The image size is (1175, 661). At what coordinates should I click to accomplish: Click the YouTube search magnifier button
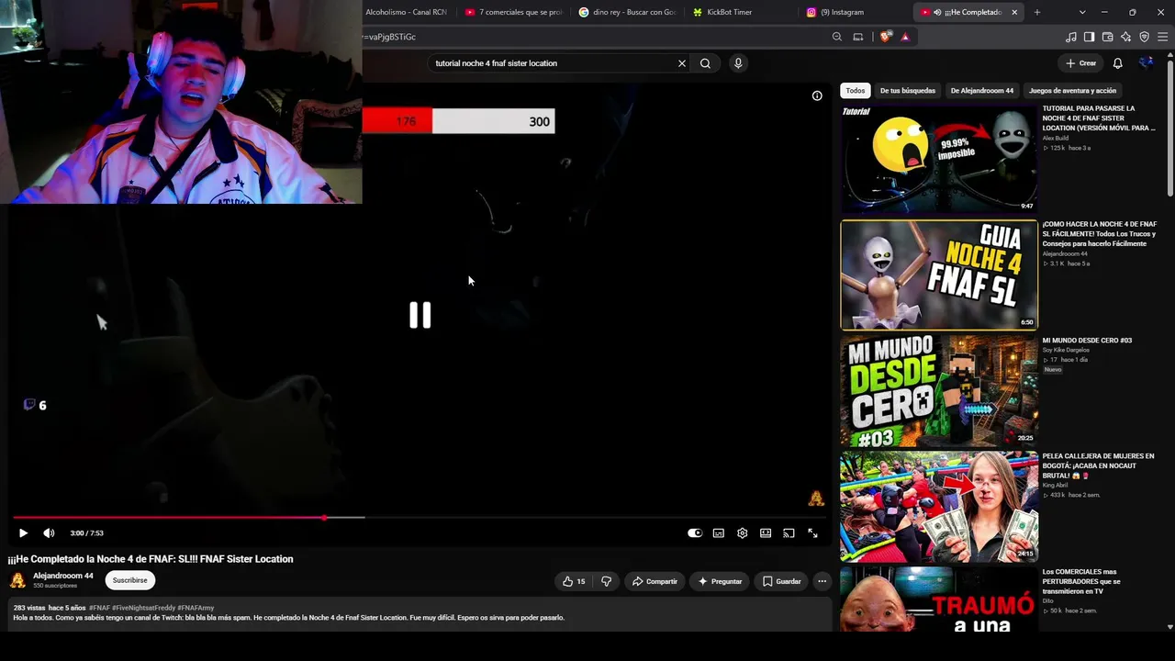coord(705,63)
